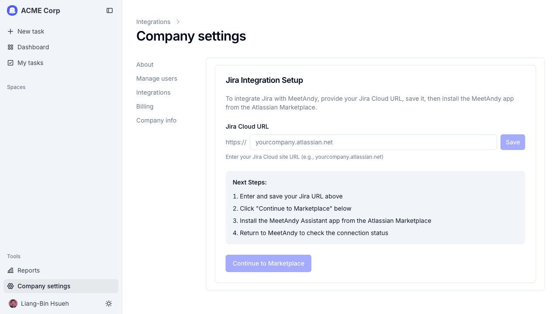
Task: Click the Next Steps: heading
Action: 250,182
